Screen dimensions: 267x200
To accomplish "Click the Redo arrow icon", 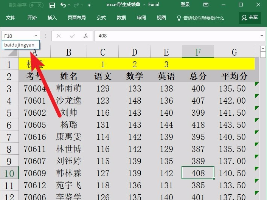I will [x=76, y=5].
